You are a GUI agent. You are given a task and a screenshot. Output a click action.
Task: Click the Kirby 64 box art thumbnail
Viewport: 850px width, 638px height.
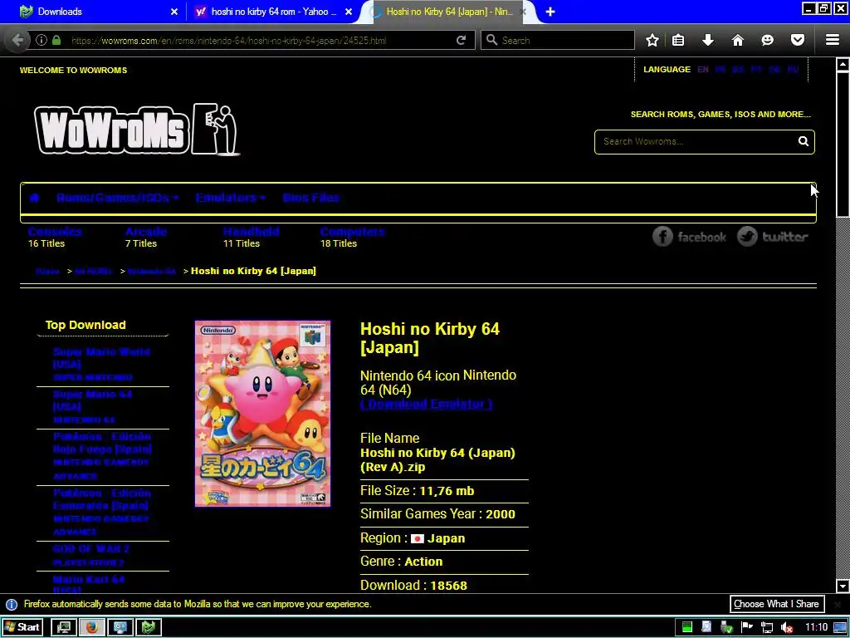point(262,414)
